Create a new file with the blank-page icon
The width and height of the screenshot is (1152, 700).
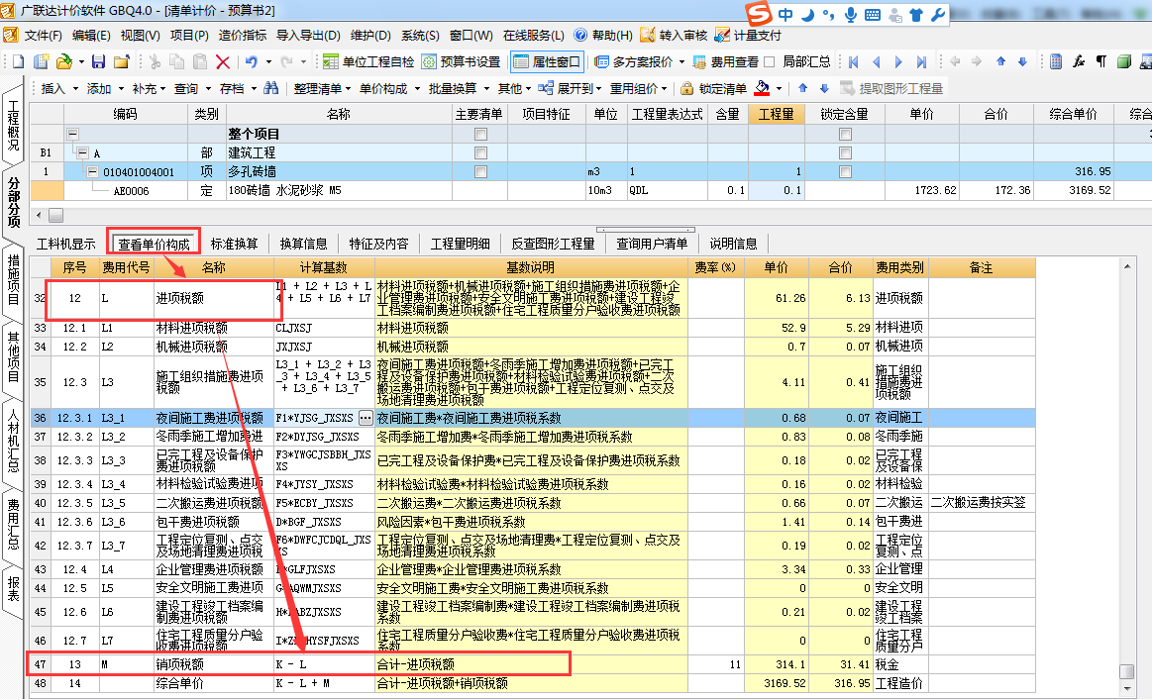coord(19,61)
